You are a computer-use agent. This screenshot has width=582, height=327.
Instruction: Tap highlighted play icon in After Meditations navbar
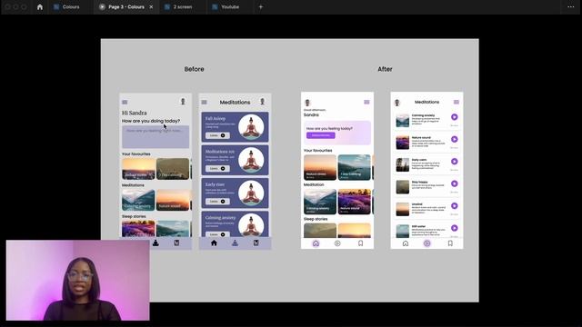click(427, 243)
